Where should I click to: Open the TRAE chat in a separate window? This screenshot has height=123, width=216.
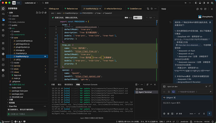(205, 9)
